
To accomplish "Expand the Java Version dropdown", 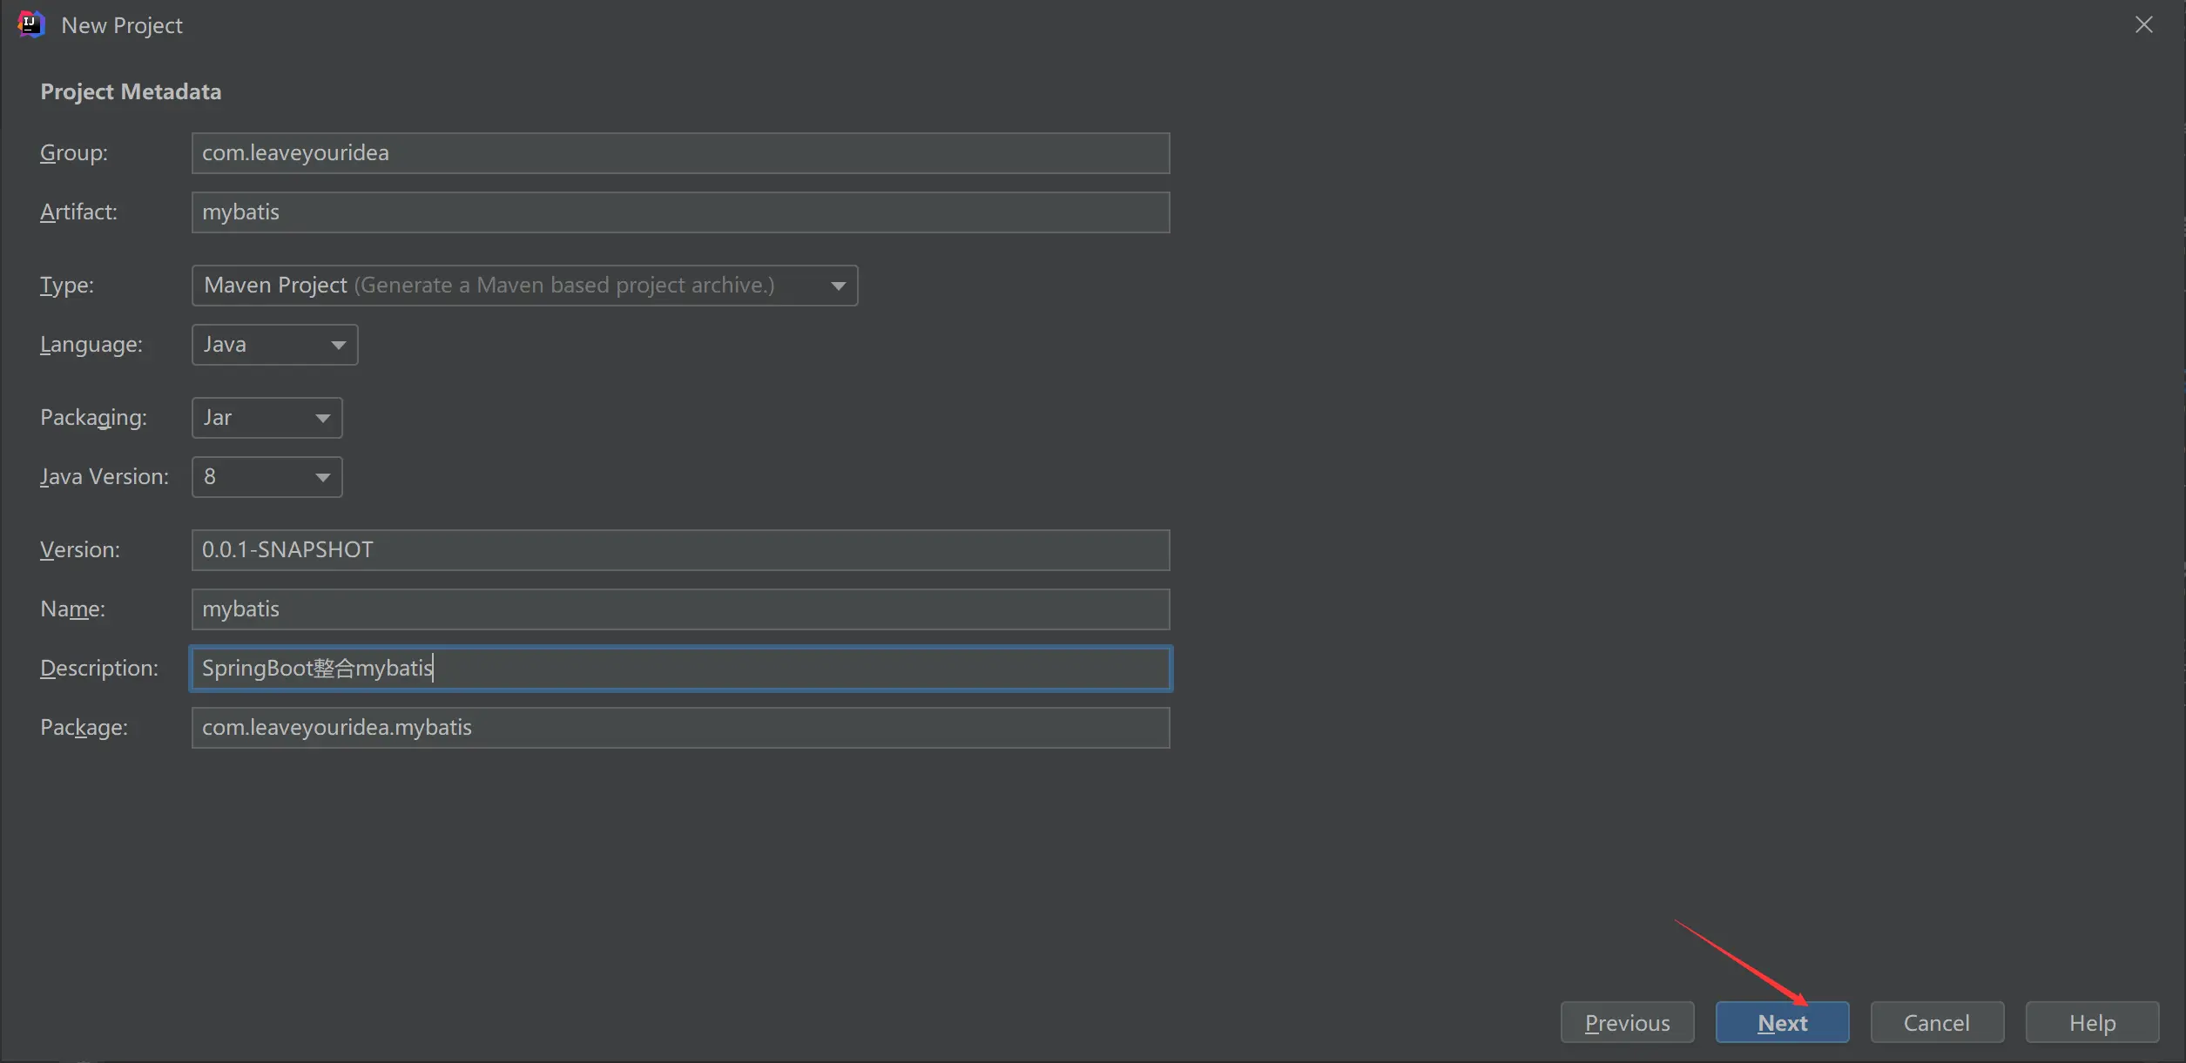I will point(266,477).
